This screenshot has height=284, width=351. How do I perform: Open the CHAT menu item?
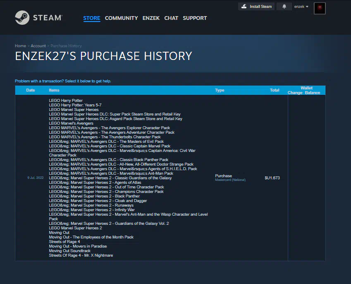(171, 18)
